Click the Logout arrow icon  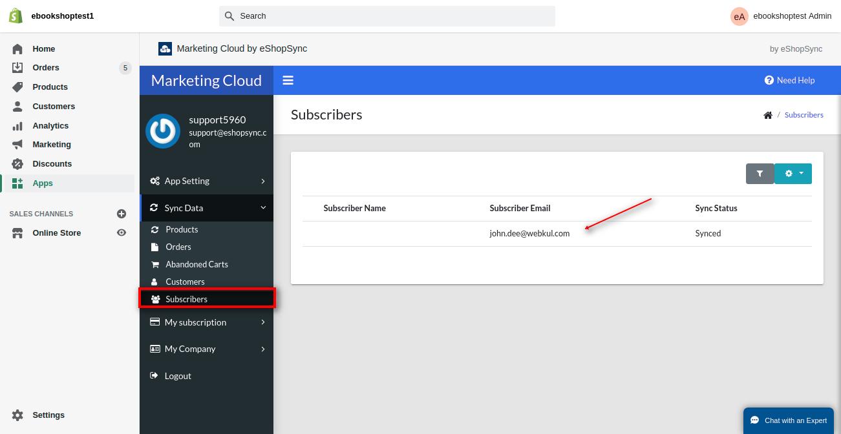point(154,376)
